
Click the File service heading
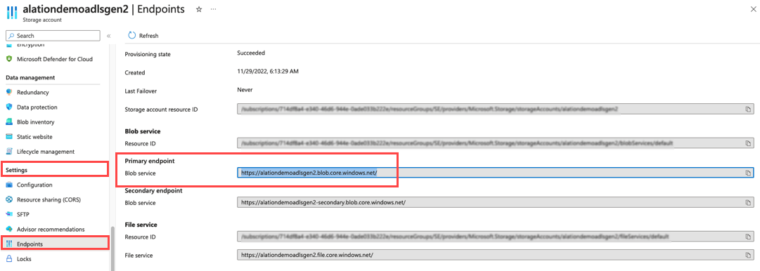tap(141, 225)
